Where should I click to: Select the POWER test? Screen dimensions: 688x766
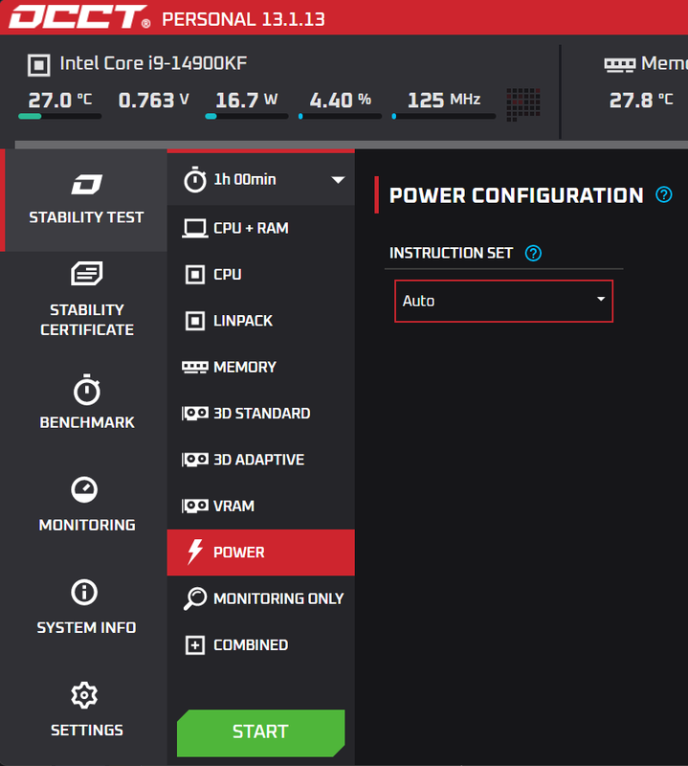[260, 552]
